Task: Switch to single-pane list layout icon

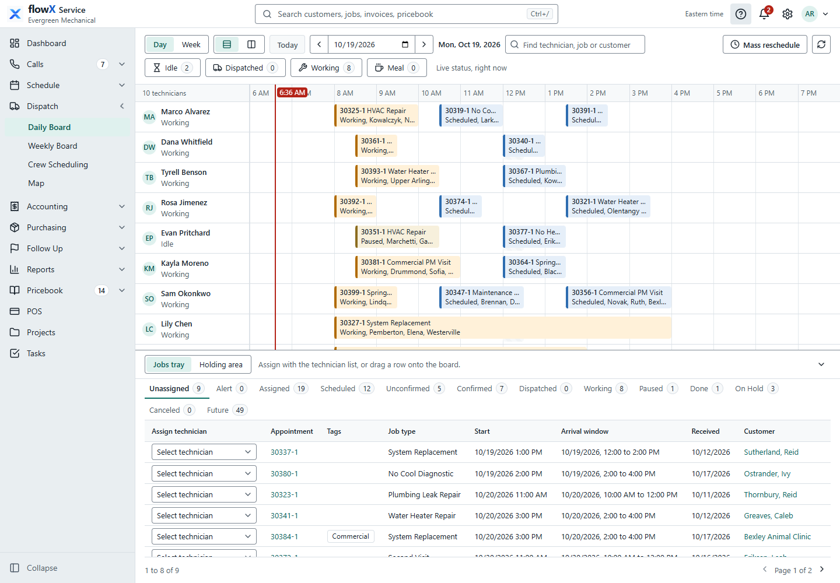Action: (227, 44)
